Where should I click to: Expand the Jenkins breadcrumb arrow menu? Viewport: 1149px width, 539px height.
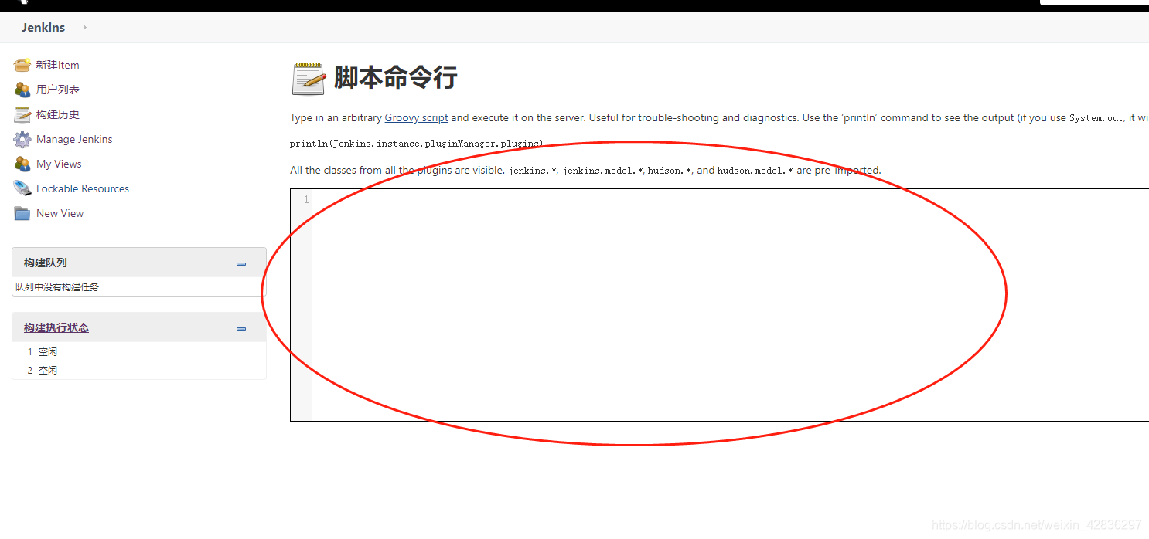[84, 27]
